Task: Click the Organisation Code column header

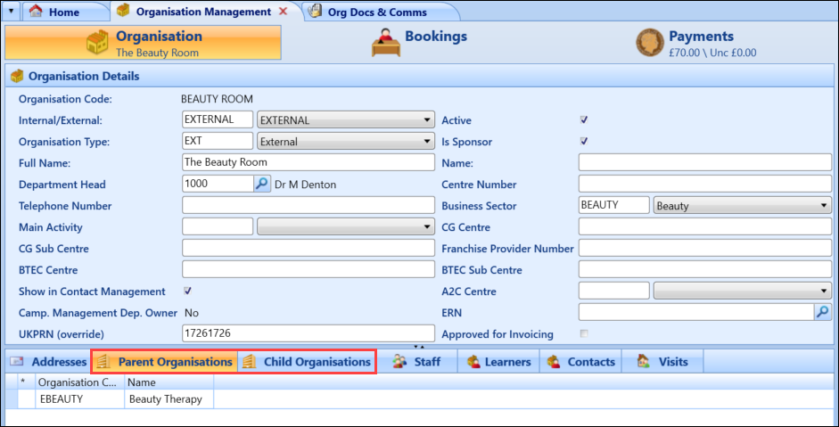Action: [x=79, y=382]
